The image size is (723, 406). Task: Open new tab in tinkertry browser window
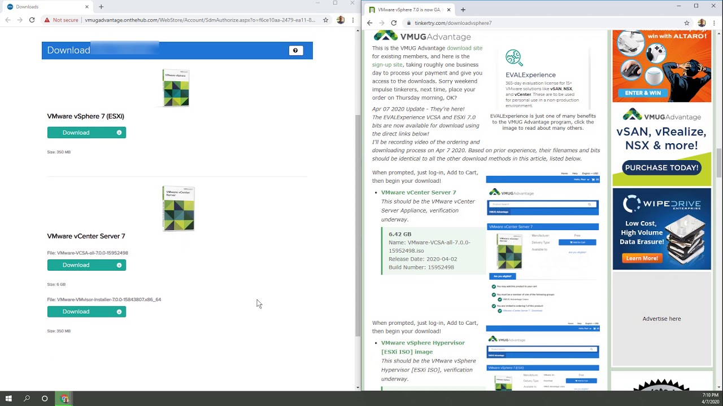(463, 10)
